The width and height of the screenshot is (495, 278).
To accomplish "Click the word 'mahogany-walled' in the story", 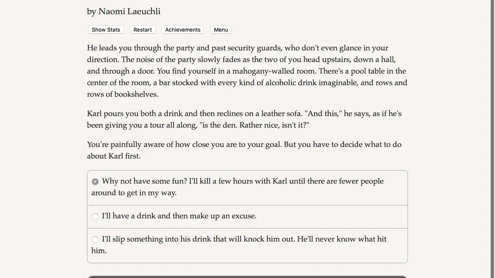I will [263, 71].
